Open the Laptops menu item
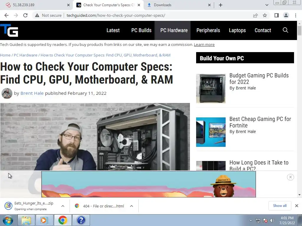Screen dimensions: 302x226 [237, 30]
